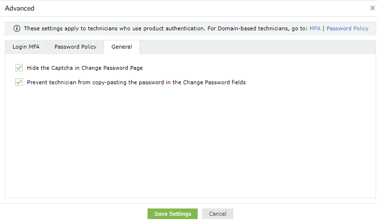Open the Password Policy tab
378x221 pixels.
point(75,47)
